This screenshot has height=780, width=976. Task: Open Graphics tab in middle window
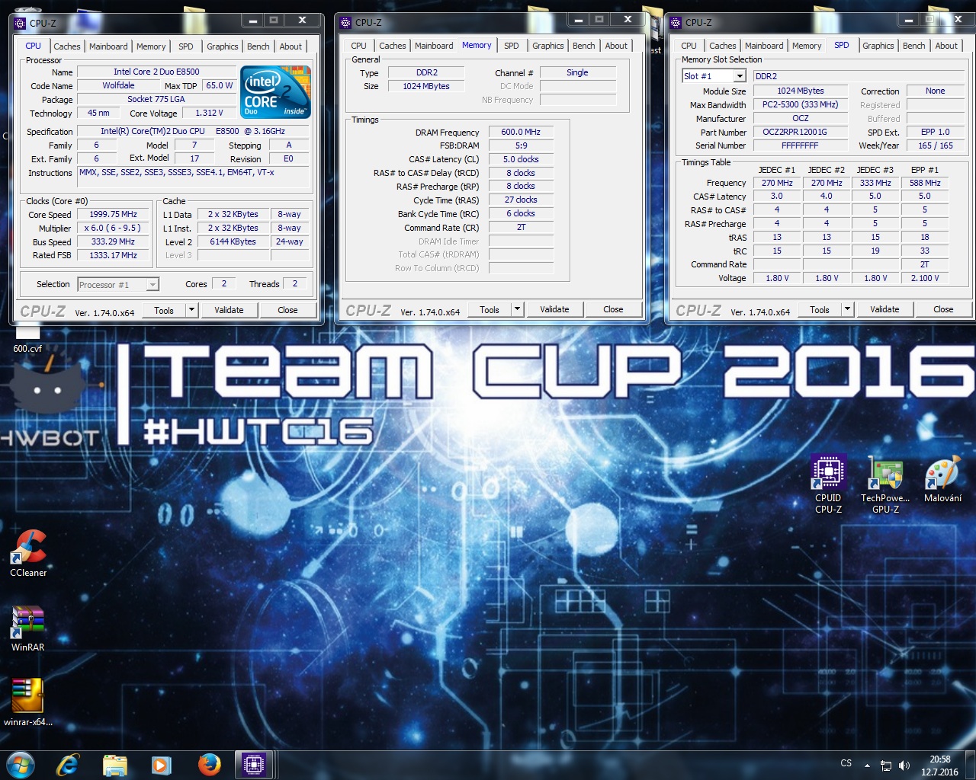click(x=548, y=46)
